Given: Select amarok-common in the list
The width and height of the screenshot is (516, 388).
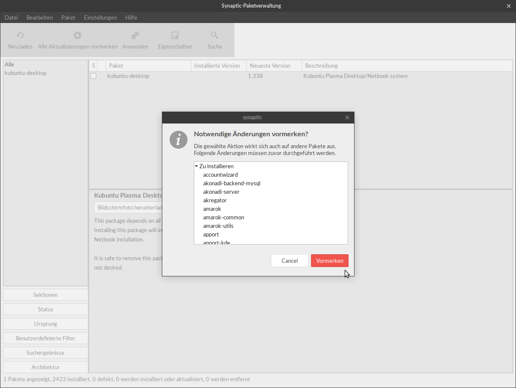Looking at the screenshot, I should [224, 217].
